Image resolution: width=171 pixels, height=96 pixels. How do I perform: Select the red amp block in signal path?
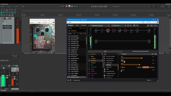pos(114,30)
